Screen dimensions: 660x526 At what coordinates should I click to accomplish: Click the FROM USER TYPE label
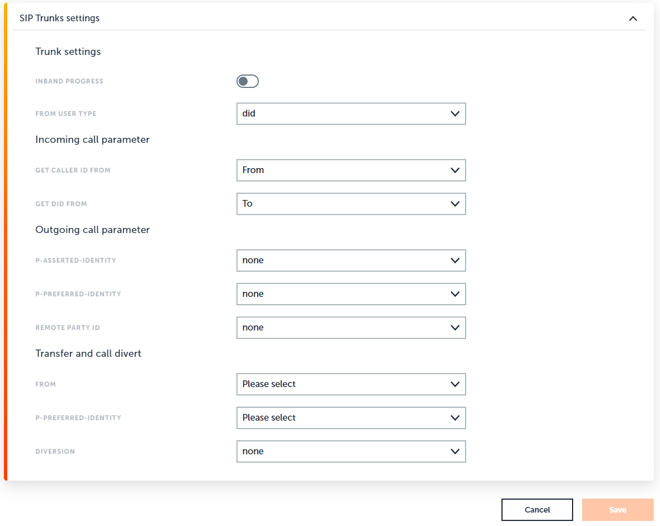click(66, 114)
